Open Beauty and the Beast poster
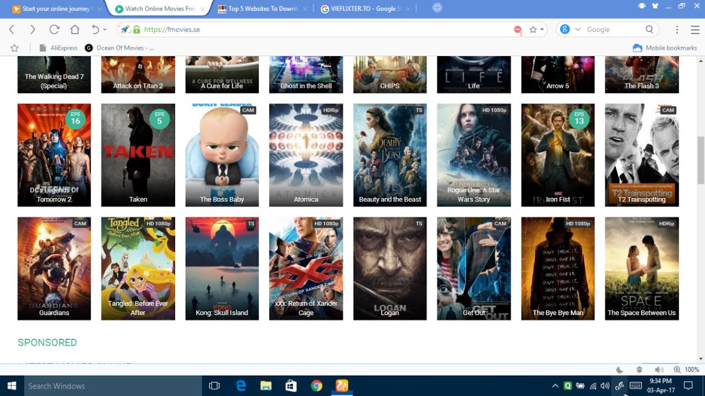Image resolution: width=705 pixels, height=396 pixels. pyautogui.click(x=390, y=155)
